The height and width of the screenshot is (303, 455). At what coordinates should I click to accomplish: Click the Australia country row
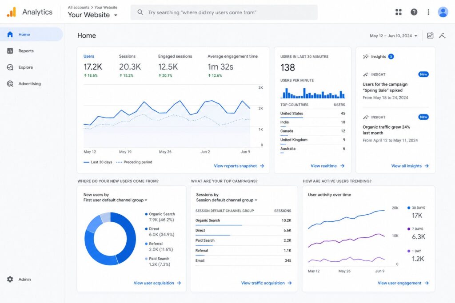[x=312, y=149]
